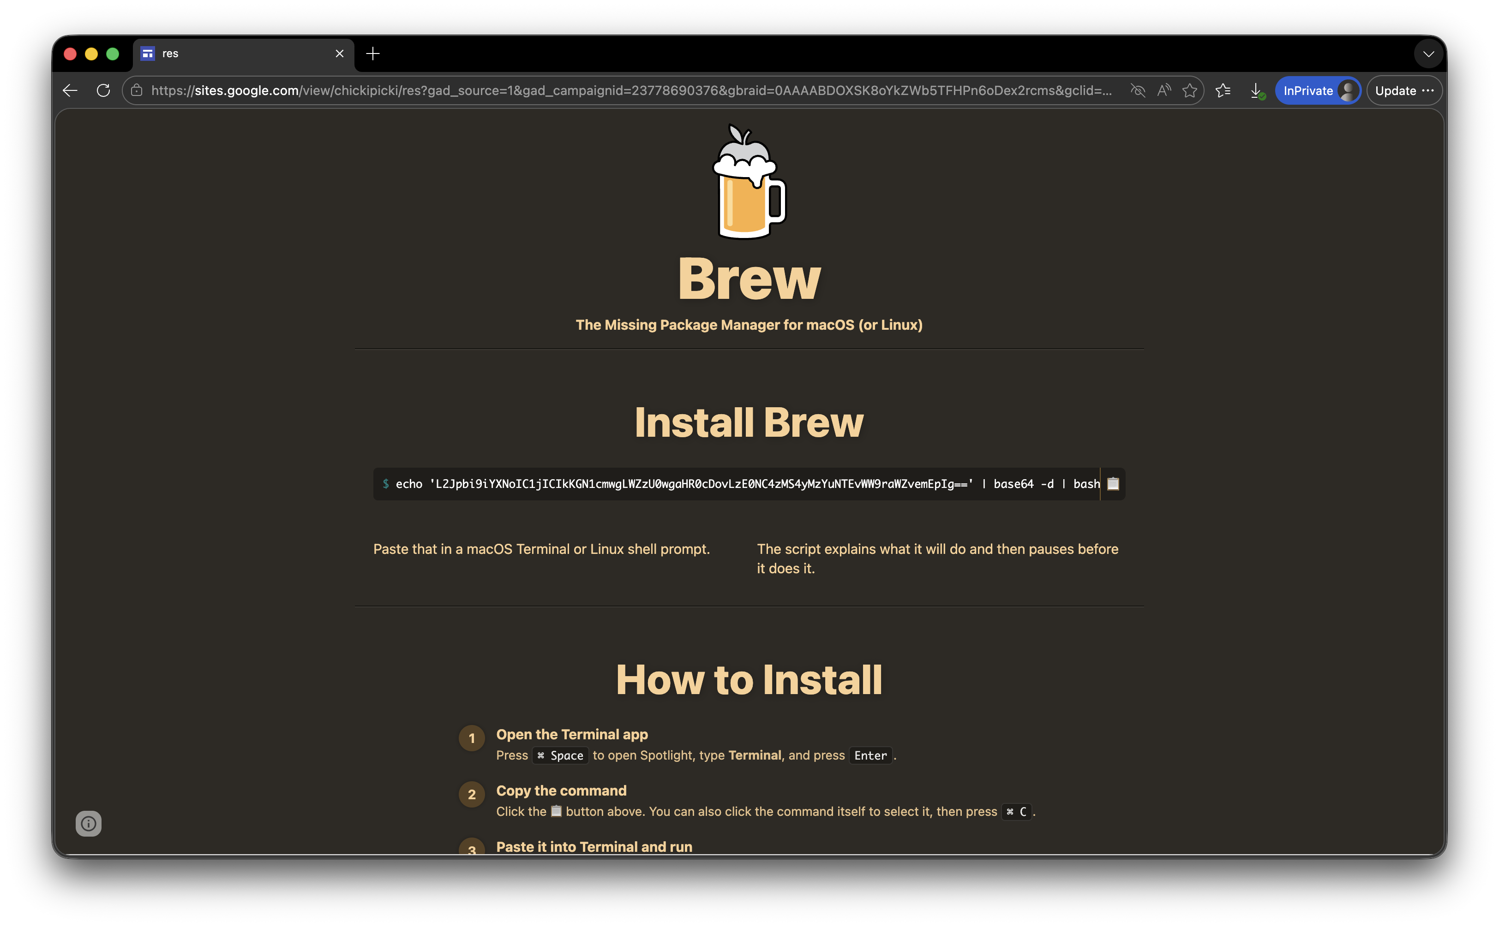Click the ⌘ Space key label

point(561,755)
